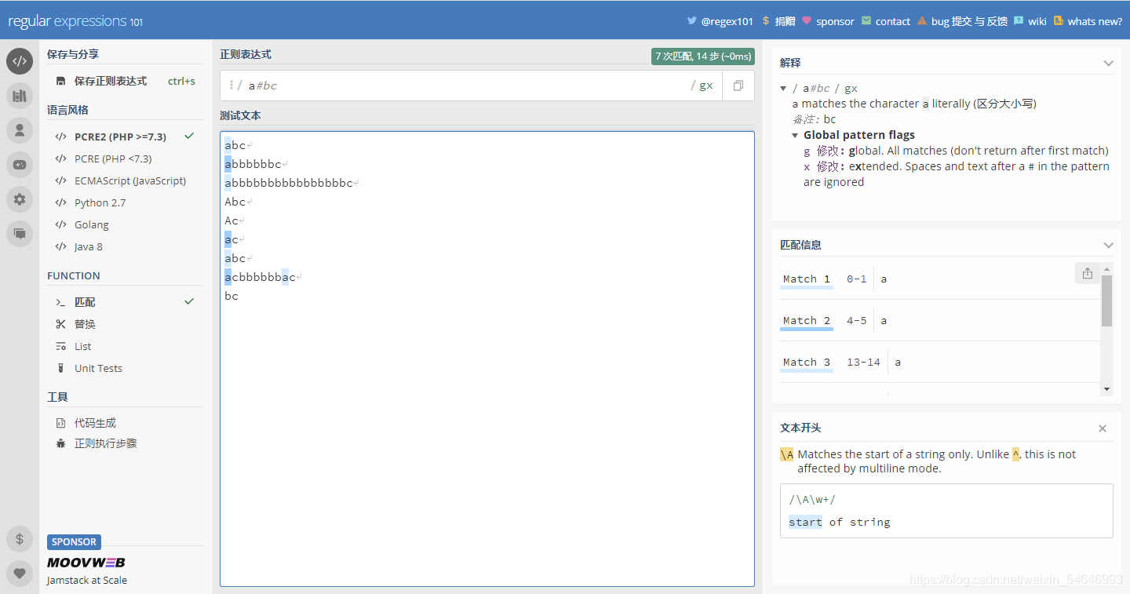
Task: Open the gx flags selector
Action: (x=706, y=86)
